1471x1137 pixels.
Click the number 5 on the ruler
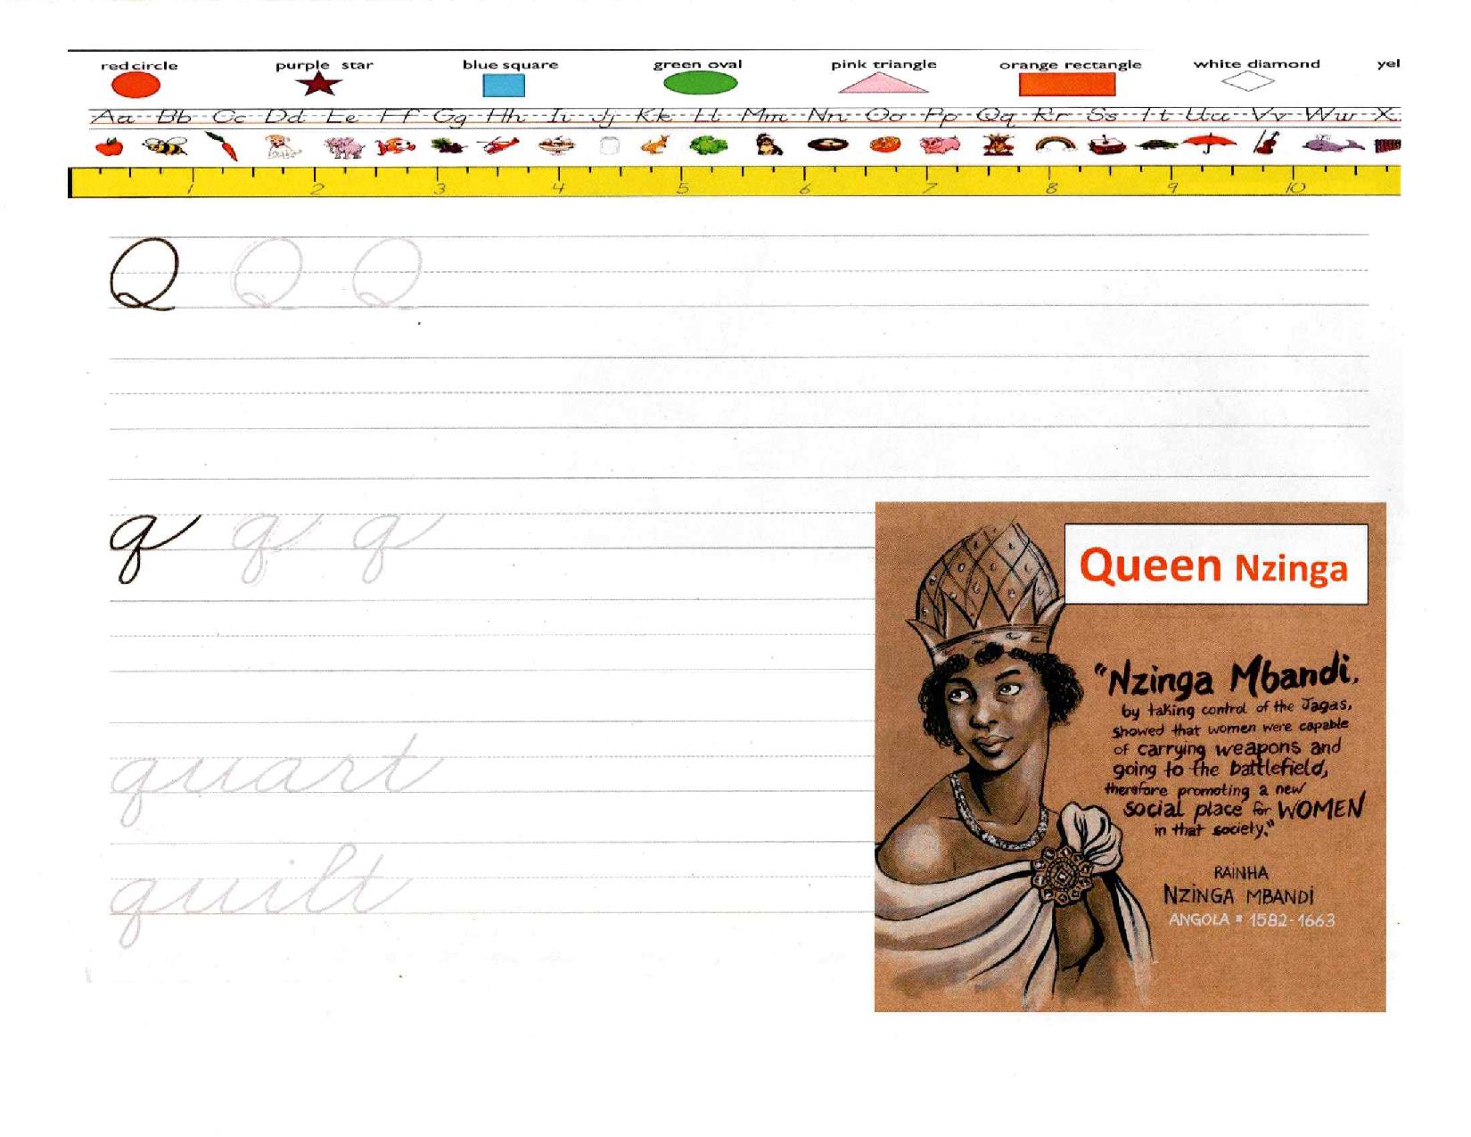(682, 188)
